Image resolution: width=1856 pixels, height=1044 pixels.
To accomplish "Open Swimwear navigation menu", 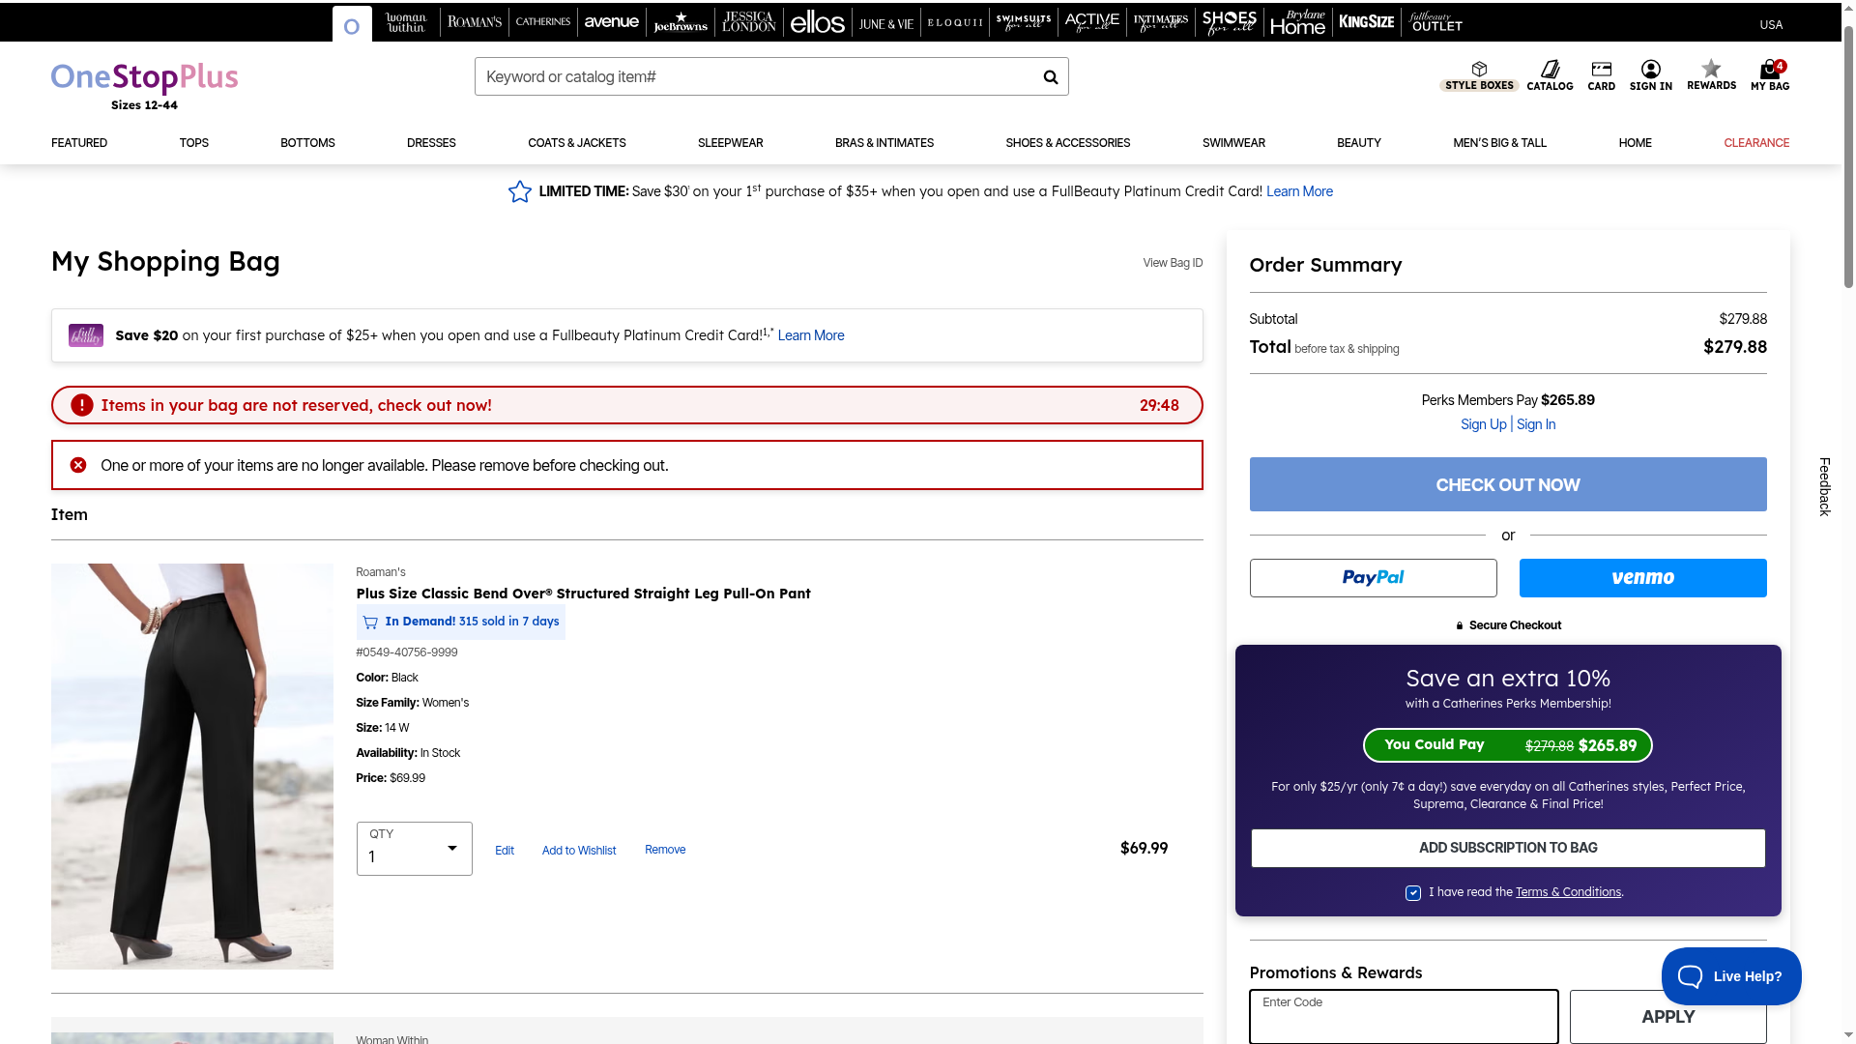I will [1232, 143].
